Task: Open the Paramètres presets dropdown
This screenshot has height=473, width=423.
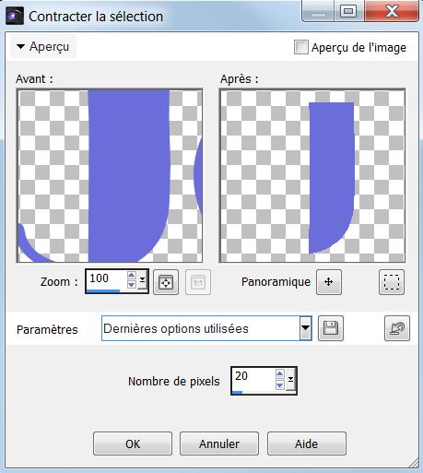Action: pos(305,328)
